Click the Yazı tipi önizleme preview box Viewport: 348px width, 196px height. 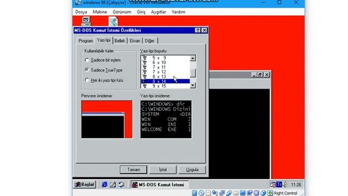(166, 119)
